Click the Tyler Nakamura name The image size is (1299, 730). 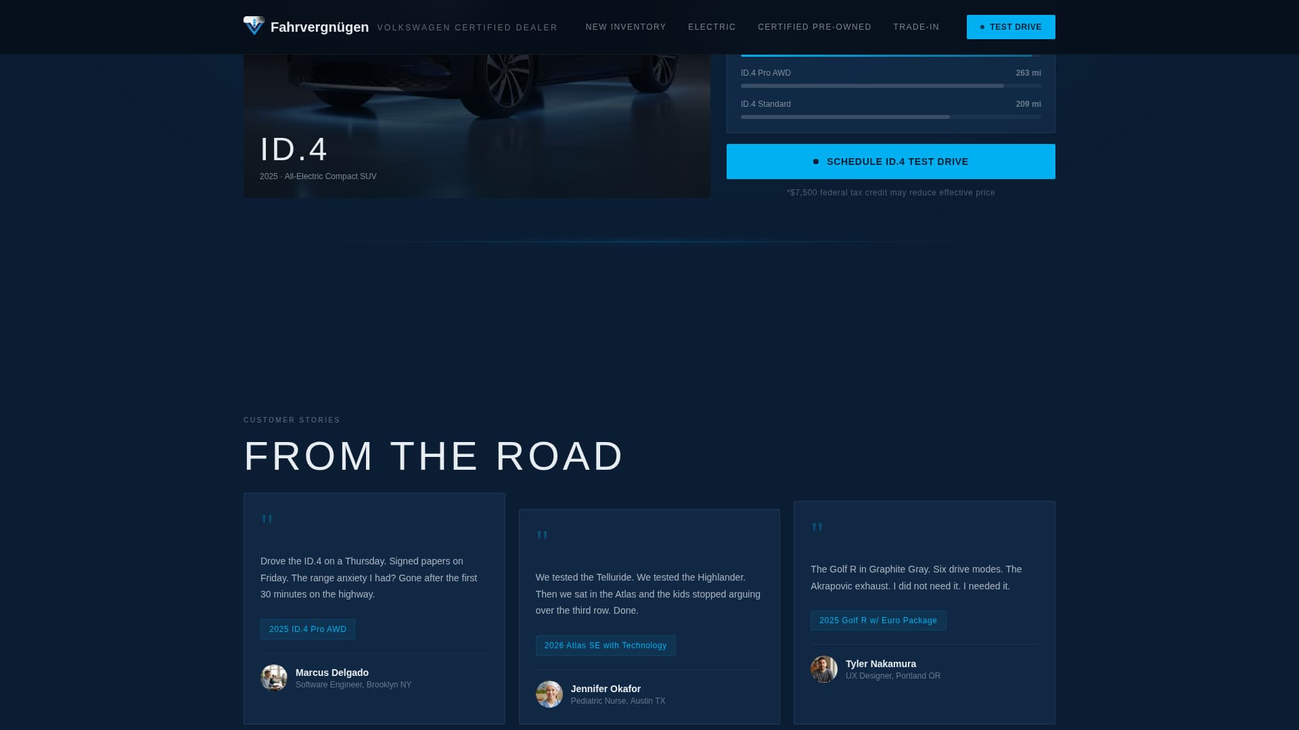[881, 664]
